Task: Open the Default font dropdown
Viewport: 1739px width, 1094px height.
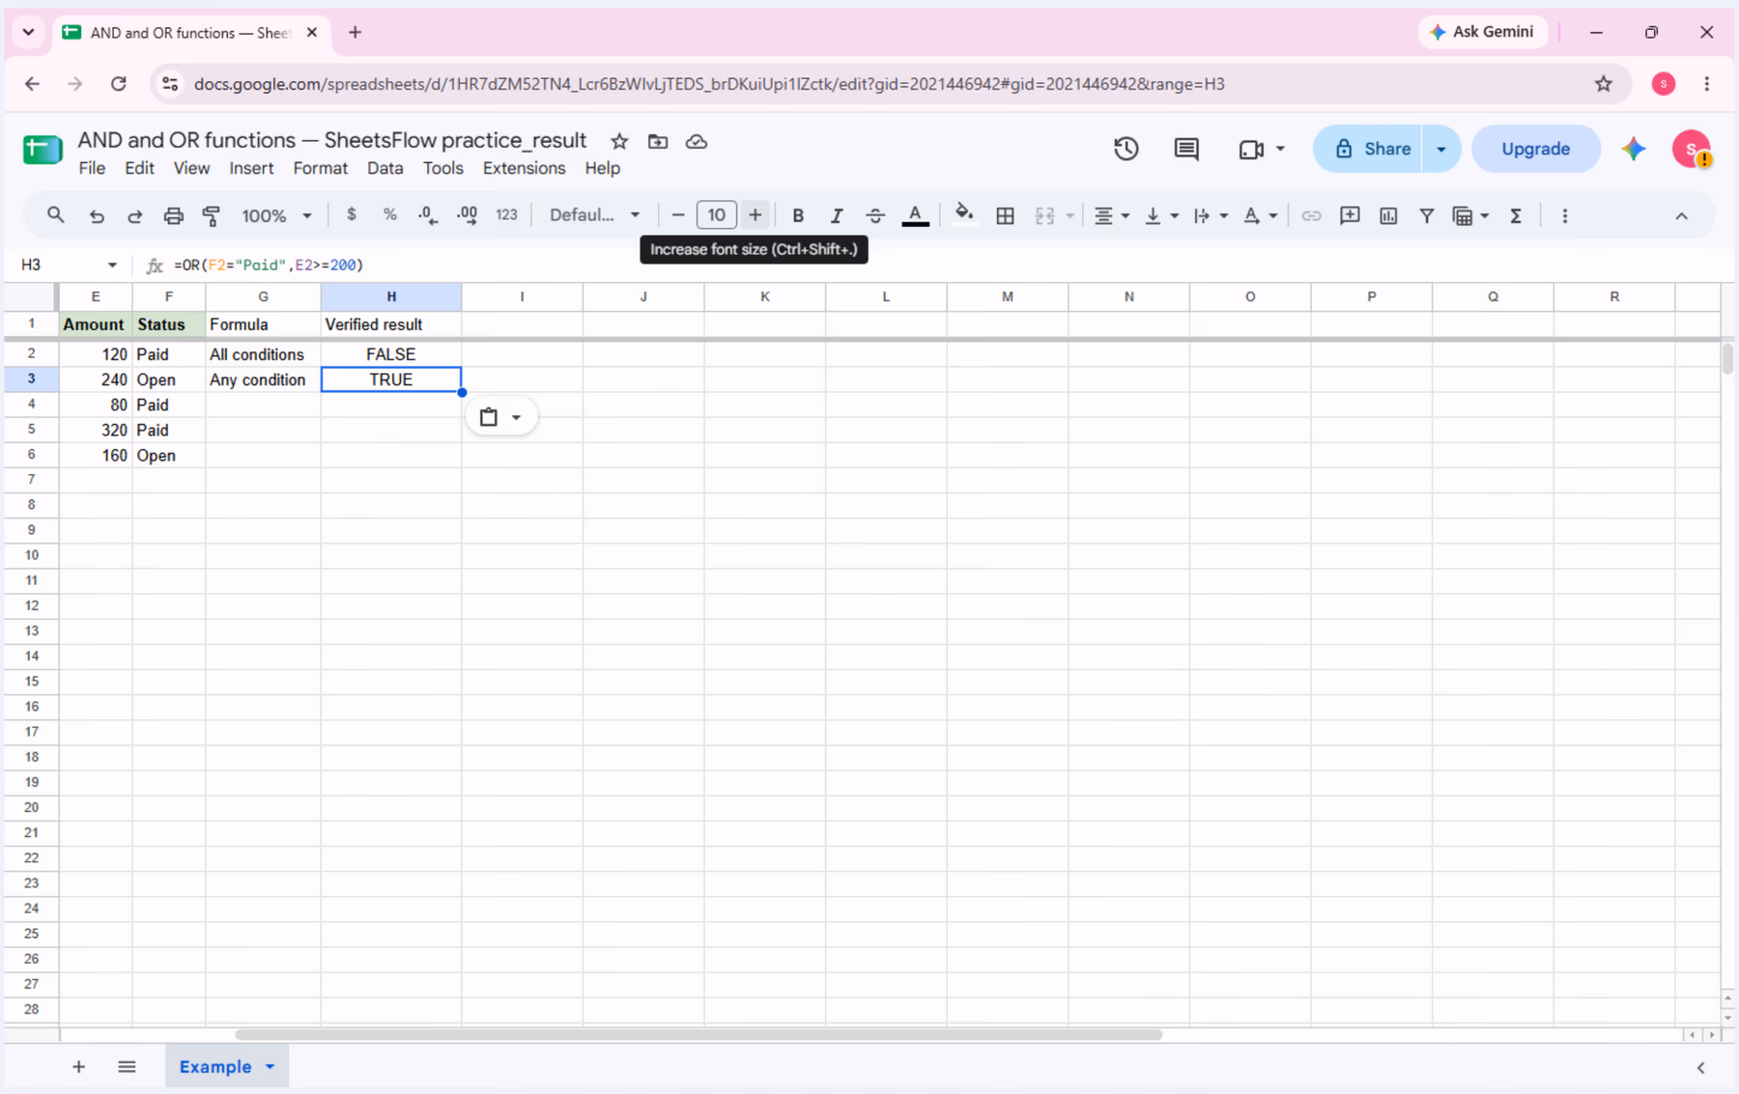Action: [594, 214]
